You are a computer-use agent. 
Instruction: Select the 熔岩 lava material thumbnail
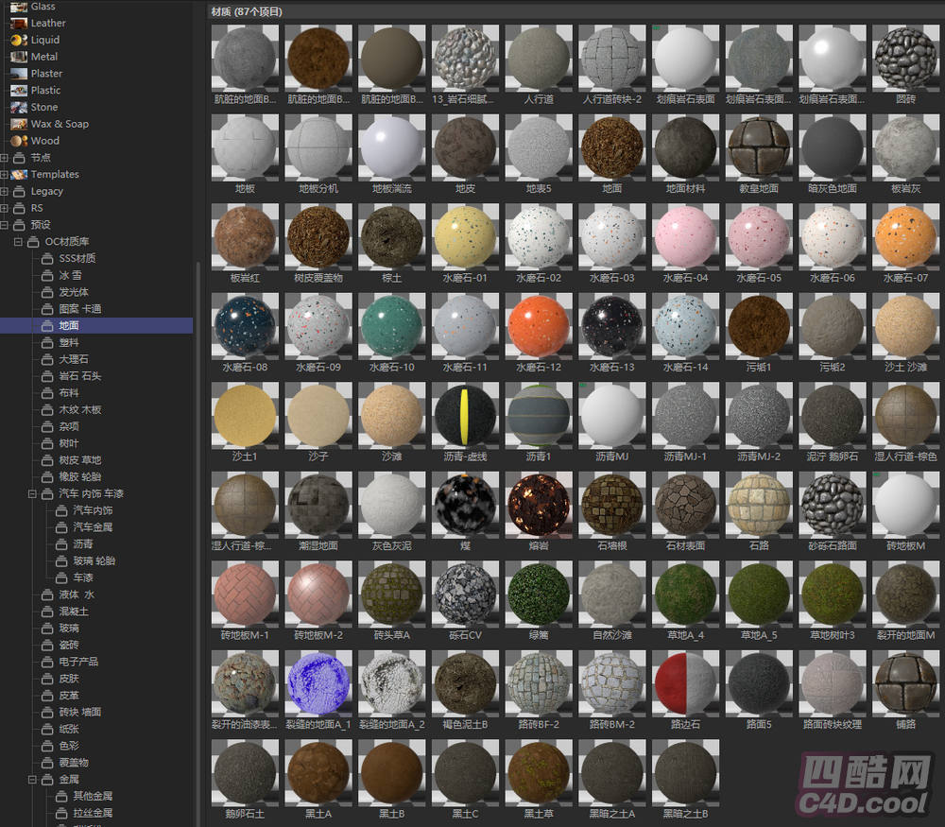(x=539, y=504)
